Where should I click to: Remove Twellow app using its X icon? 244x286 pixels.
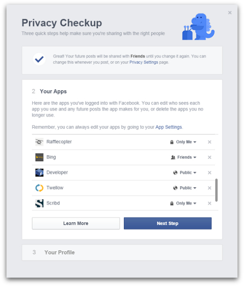tap(209, 188)
